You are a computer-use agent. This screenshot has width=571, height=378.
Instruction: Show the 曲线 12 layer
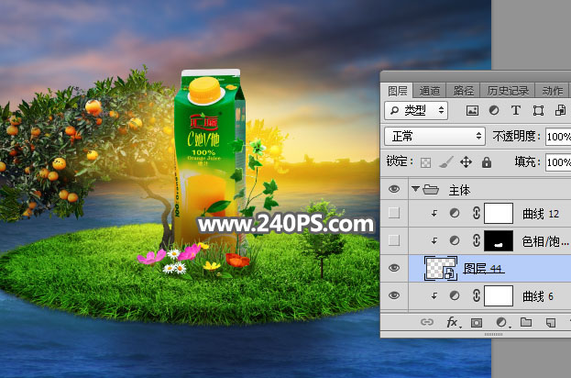coord(394,214)
